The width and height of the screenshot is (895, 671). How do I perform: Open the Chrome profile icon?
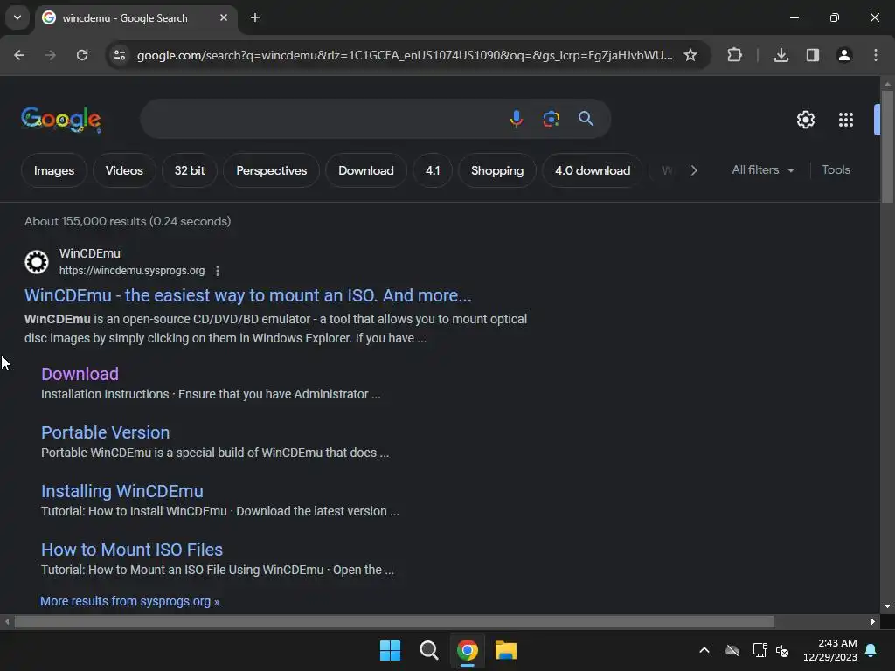point(843,55)
